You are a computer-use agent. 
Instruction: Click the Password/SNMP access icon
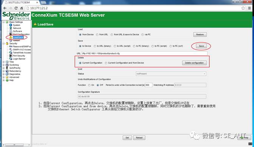pyautogui.click(x=11, y=46)
